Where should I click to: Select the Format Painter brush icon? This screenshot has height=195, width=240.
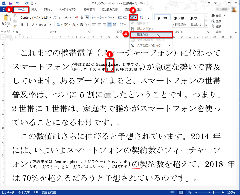[15, 26]
